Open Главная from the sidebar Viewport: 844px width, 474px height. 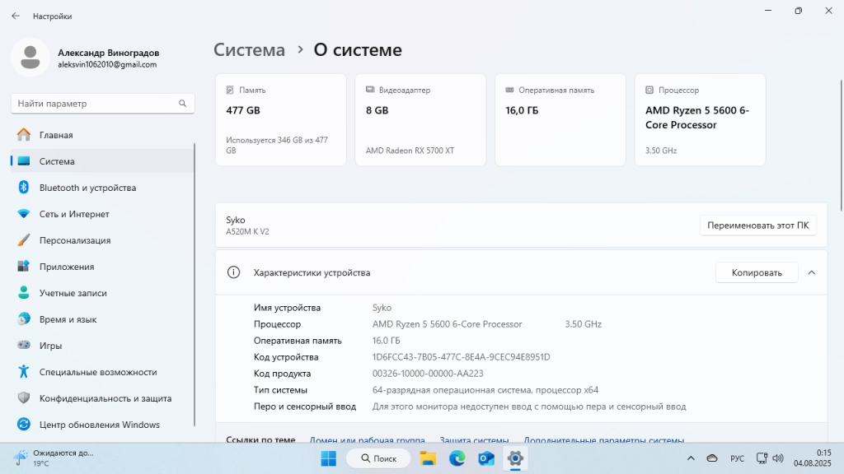click(x=102, y=135)
